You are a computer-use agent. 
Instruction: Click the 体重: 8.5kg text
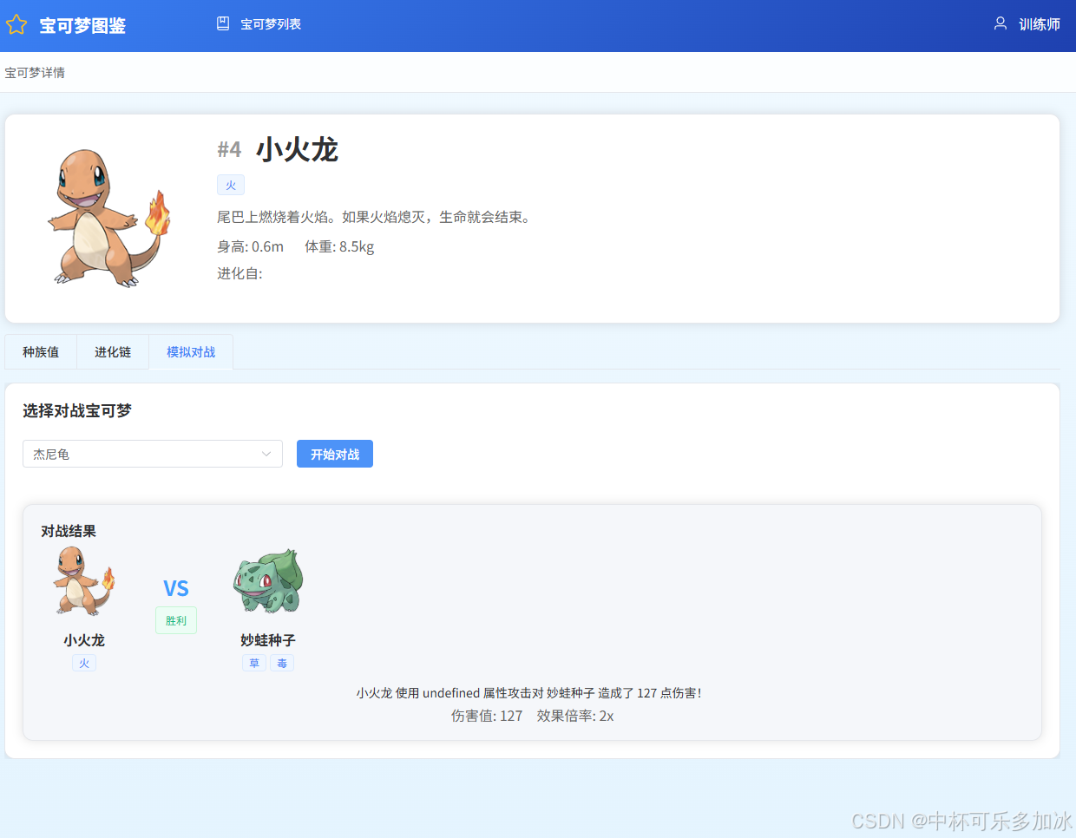coord(339,246)
